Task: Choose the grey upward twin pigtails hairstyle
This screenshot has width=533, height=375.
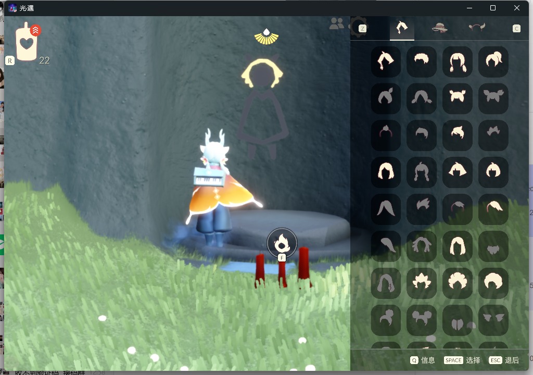Action: point(493,98)
